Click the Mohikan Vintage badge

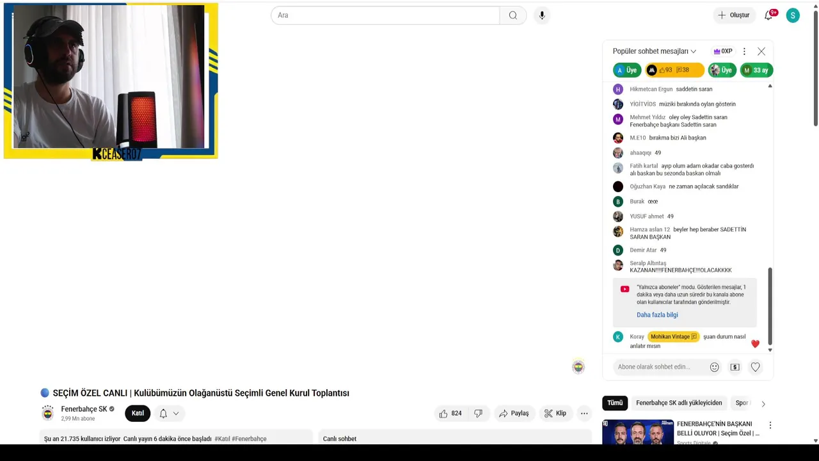tap(673, 337)
